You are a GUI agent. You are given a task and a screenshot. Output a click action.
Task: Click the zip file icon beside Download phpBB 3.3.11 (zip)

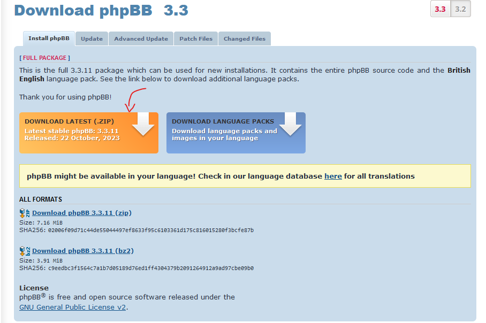pyautogui.click(x=25, y=213)
